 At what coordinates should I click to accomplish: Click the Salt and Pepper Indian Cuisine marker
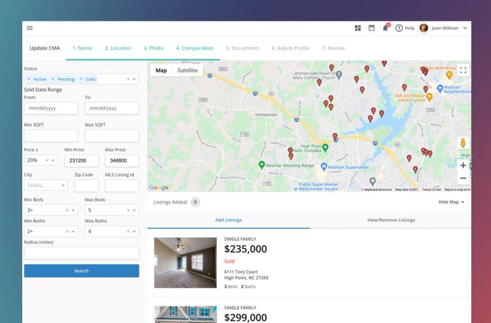click(429, 97)
